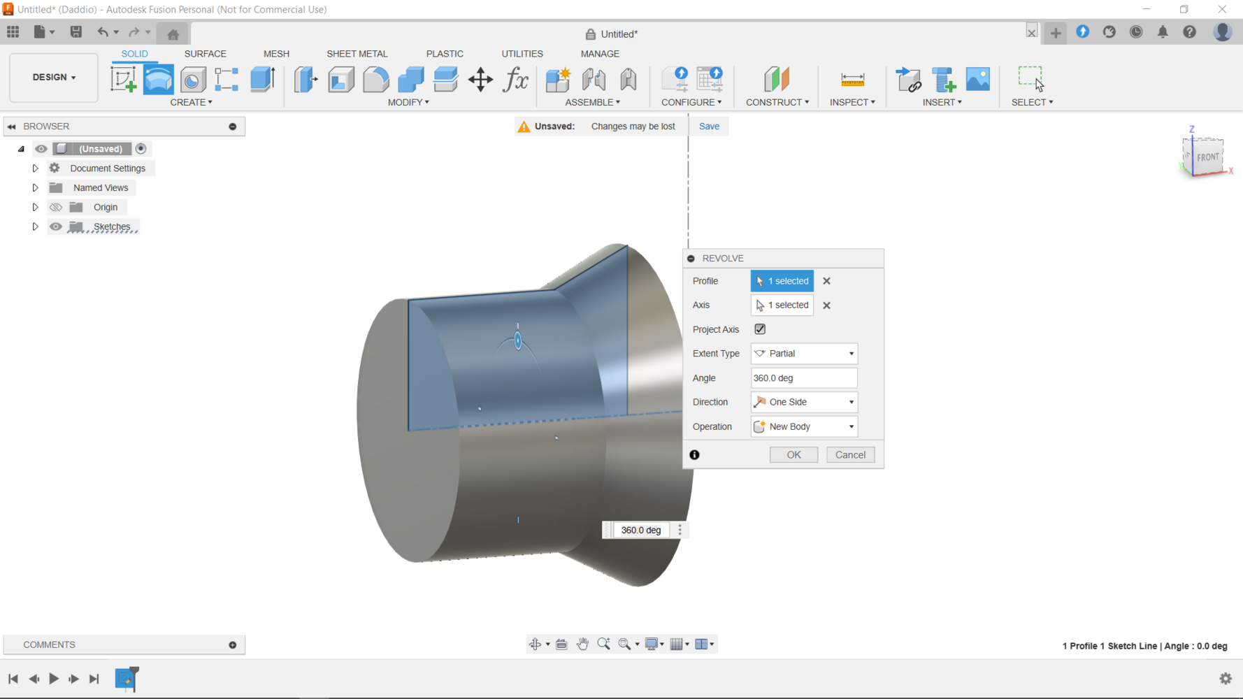Click the 360.0 deg canvas value box
Image resolution: width=1243 pixels, height=699 pixels.
641,531
